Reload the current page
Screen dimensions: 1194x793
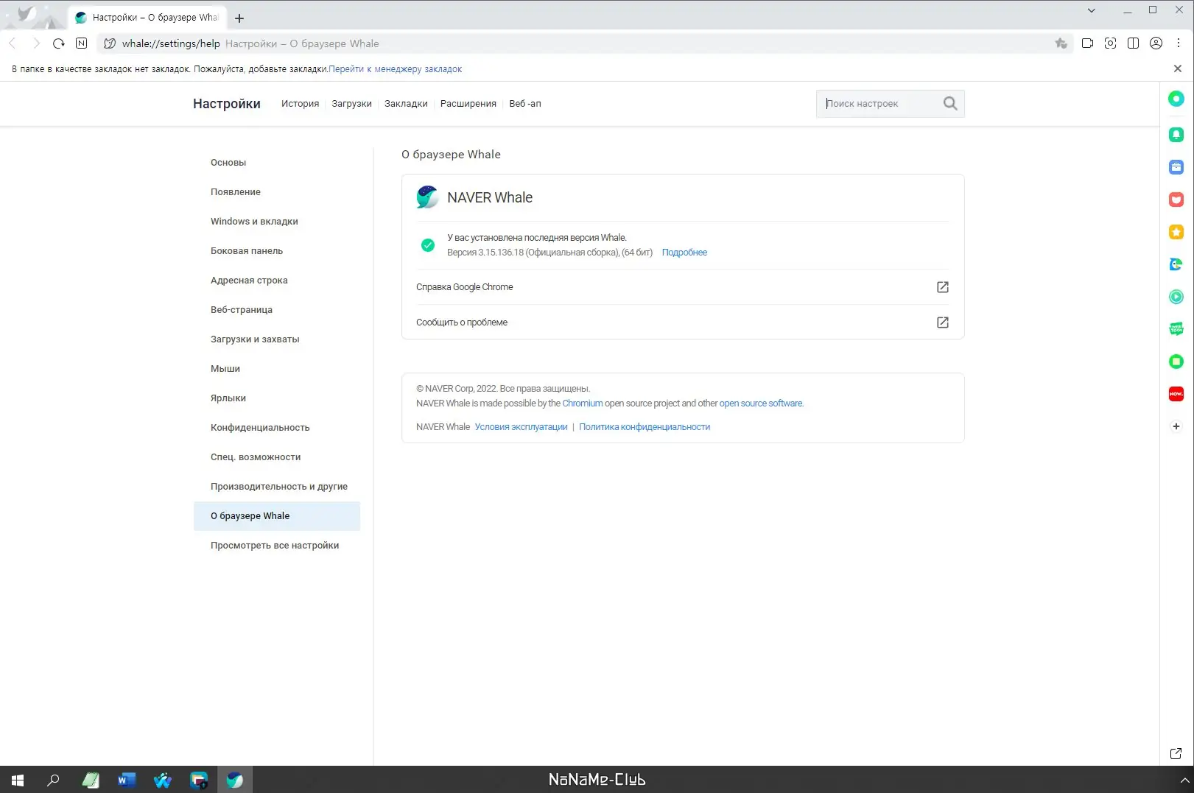(x=59, y=43)
